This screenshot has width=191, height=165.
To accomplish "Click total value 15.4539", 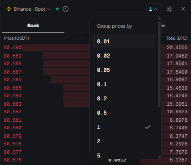I will click(x=177, y=88).
